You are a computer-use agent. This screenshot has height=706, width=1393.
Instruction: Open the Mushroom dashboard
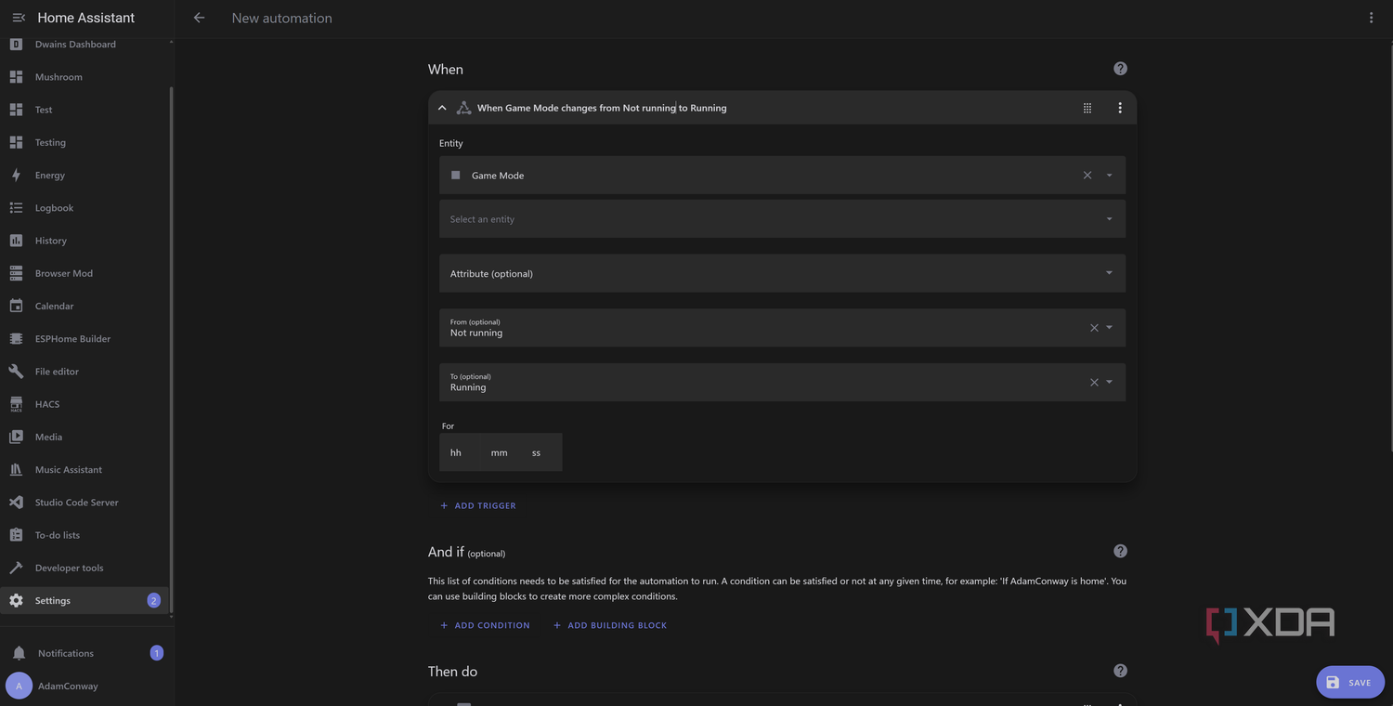tap(85, 77)
